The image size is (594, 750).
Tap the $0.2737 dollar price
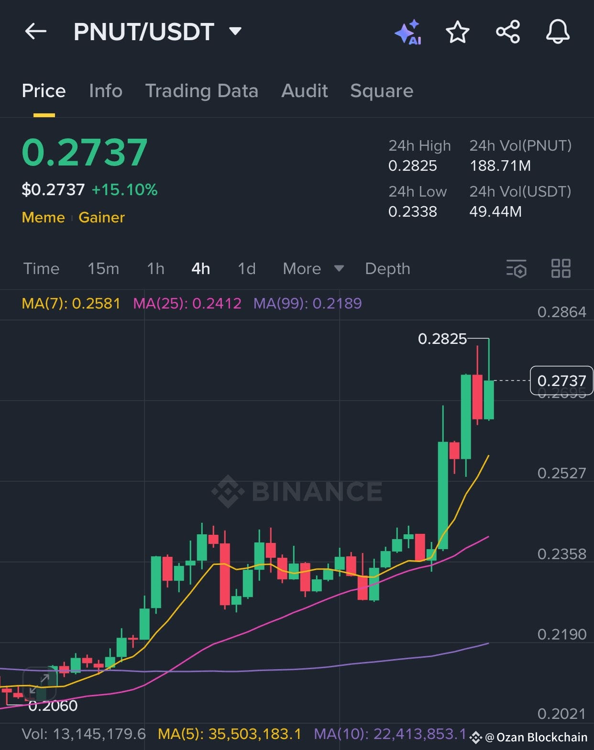[53, 190]
